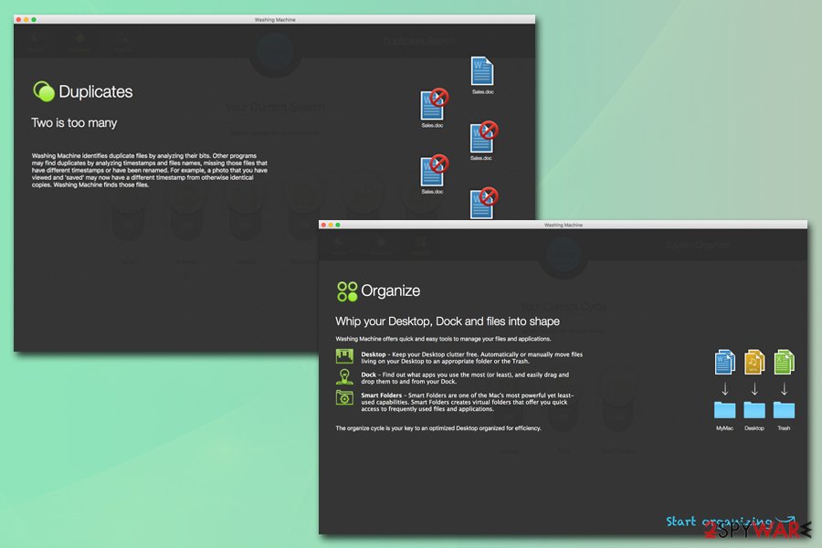Screen dimensions: 822x548
Task: Click the 'Two is too many' subtitle
Action: tap(74, 122)
